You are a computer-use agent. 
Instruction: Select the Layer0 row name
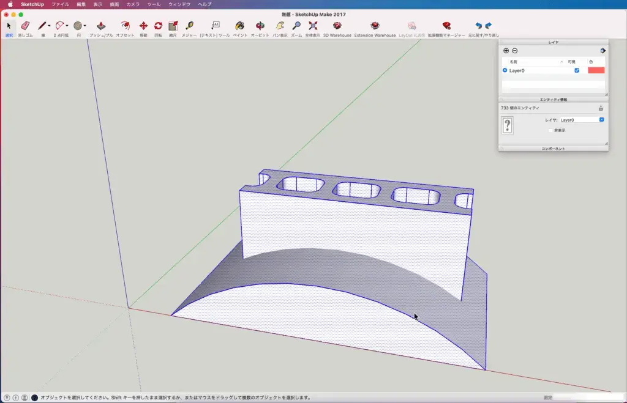tap(517, 71)
